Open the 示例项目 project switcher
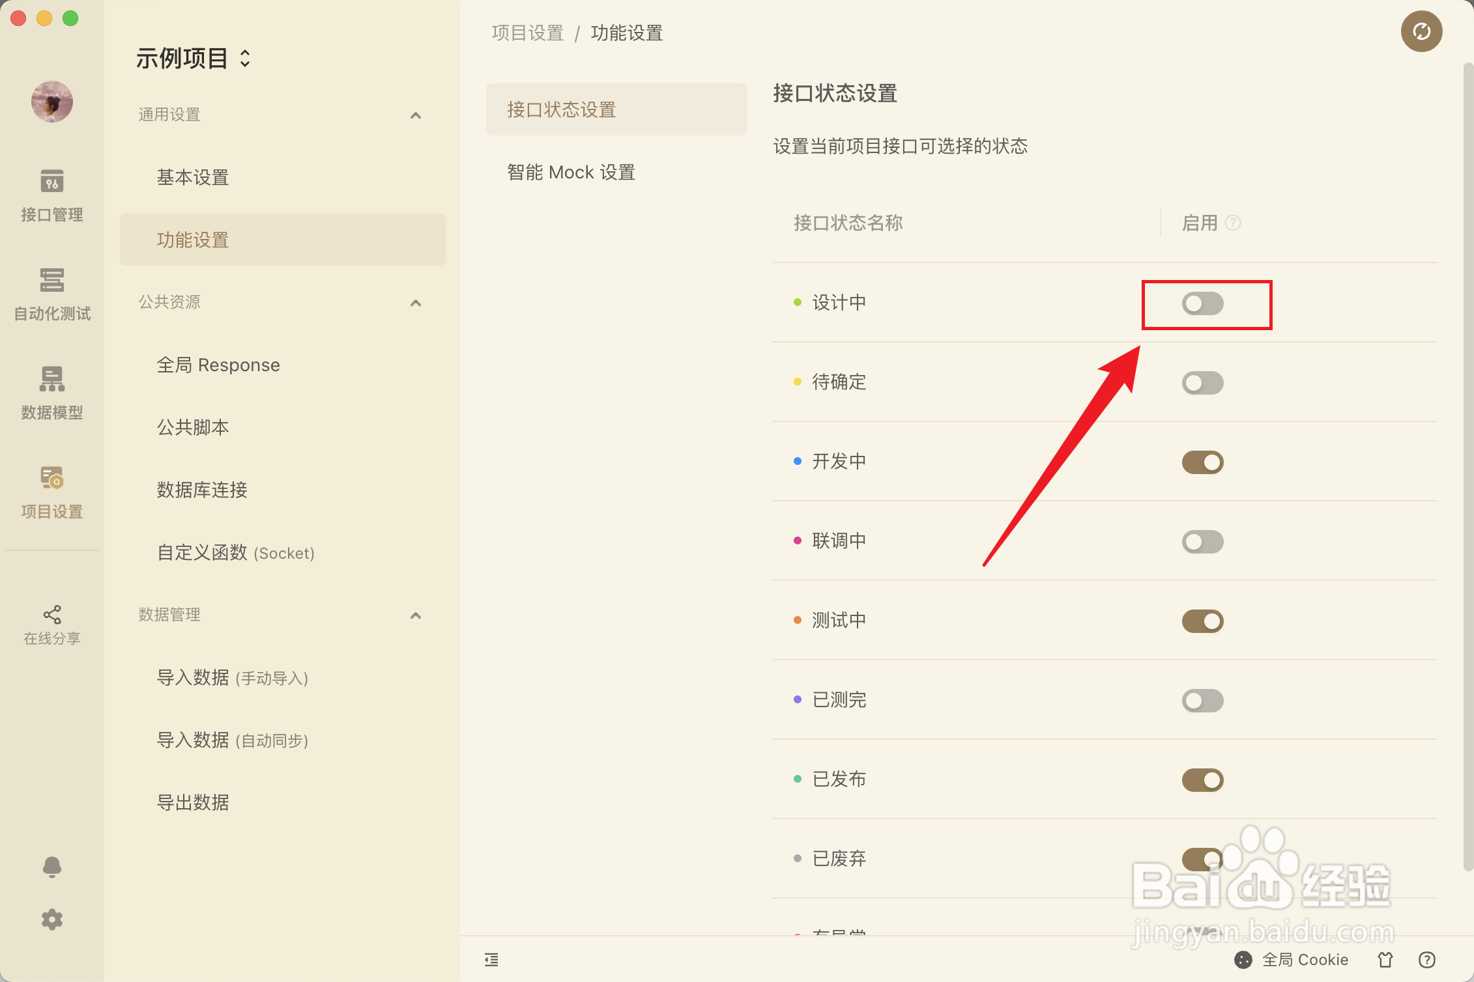 click(x=193, y=59)
